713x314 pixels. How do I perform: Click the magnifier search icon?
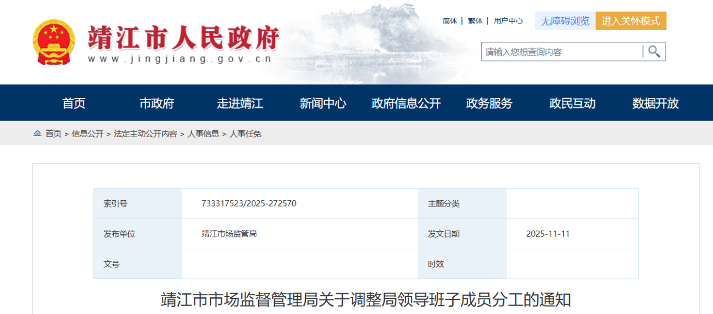[x=654, y=52]
